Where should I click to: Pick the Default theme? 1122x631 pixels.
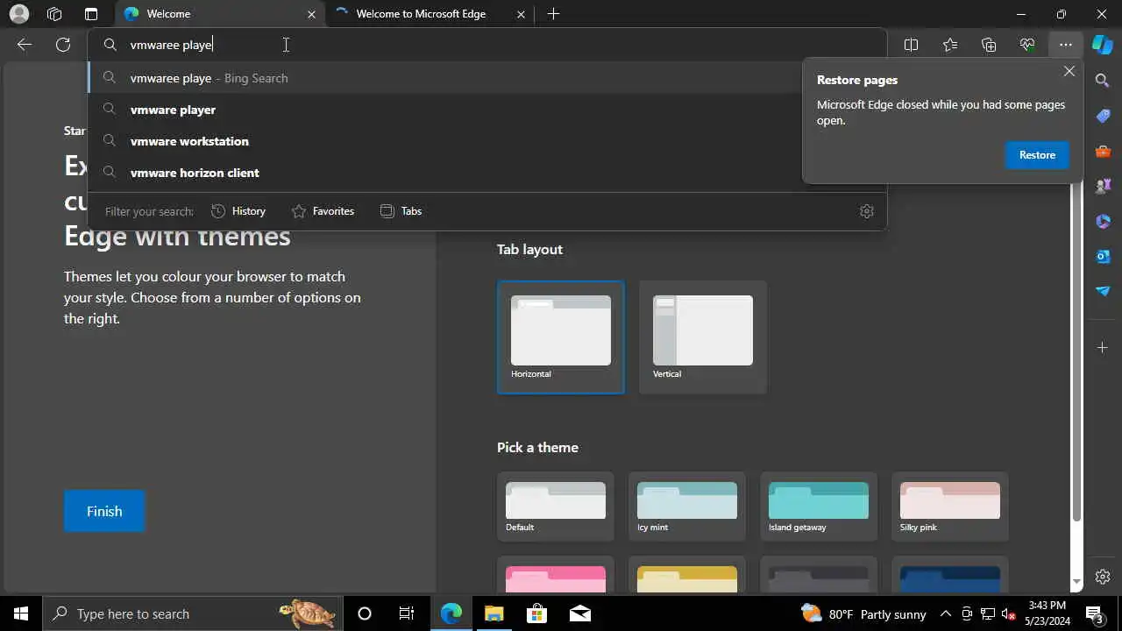(x=556, y=507)
